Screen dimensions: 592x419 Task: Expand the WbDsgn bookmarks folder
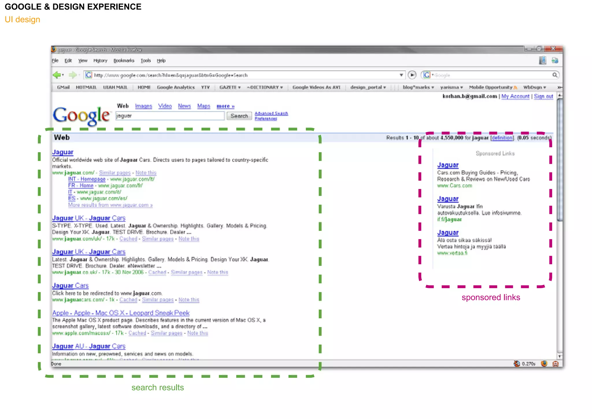coord(534,87)
